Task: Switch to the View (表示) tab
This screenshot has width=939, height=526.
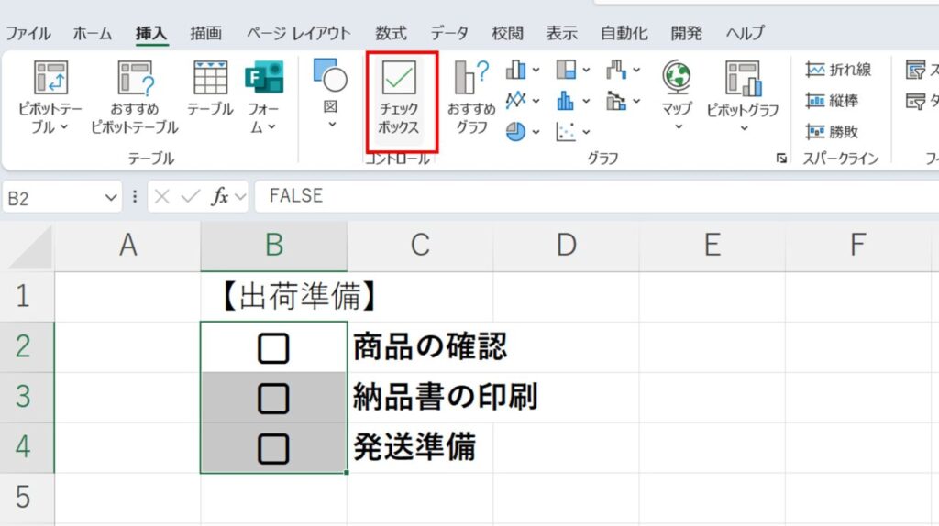Action: coord(562,33)
